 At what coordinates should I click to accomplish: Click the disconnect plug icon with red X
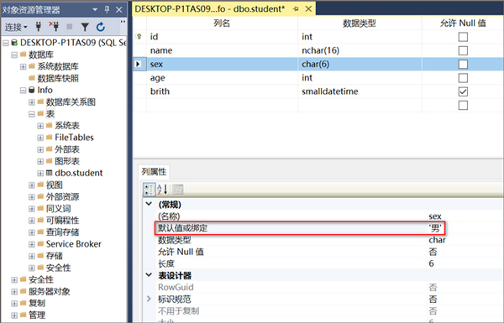54,27
